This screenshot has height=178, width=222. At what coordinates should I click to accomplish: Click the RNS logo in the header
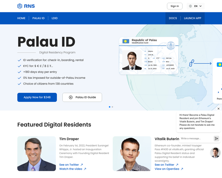[x=26, y=6]
